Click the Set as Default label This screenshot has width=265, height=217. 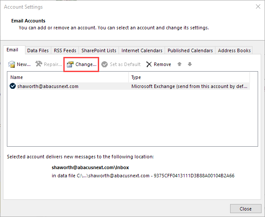point(125,64)
